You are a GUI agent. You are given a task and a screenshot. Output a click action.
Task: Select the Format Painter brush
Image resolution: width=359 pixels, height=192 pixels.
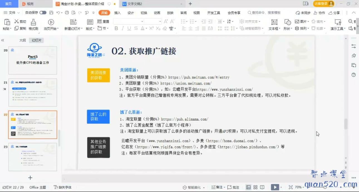tap(33, 22)
